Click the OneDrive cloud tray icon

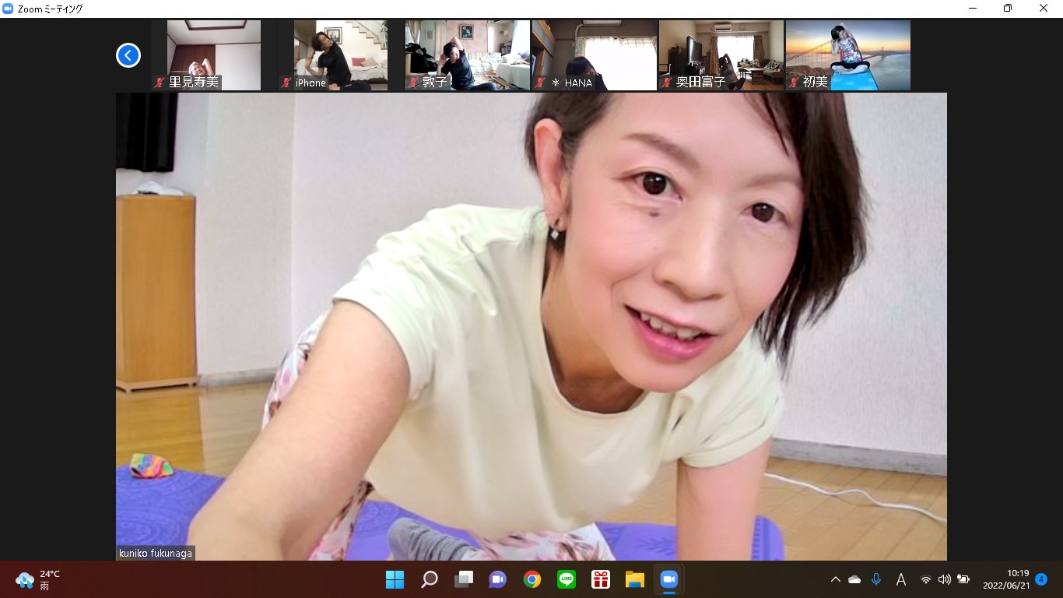pyautogui.click(x=854, y=579)
